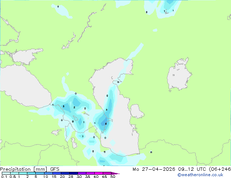Click the '15' legend value

point(54,177)
